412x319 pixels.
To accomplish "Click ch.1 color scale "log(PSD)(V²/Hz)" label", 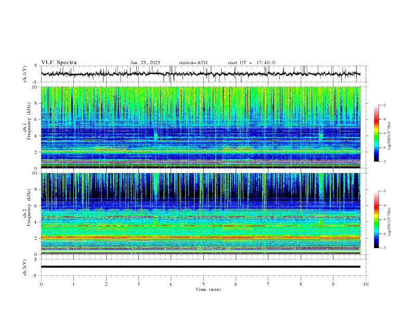I will click(390, 136).
